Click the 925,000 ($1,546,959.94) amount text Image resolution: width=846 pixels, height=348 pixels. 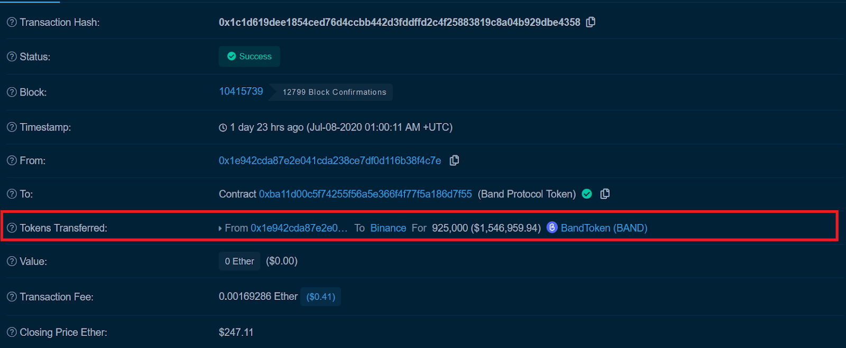pos(486,228)
